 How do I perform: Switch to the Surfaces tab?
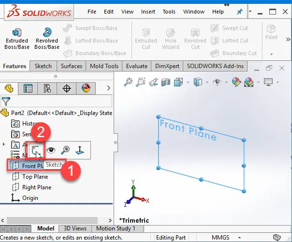pyautogui.click(x=72, y=66)
